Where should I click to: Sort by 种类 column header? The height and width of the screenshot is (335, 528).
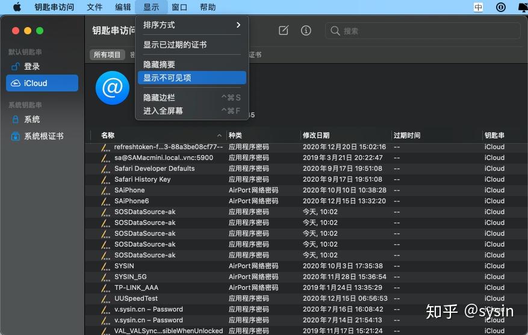click(235, 135)
